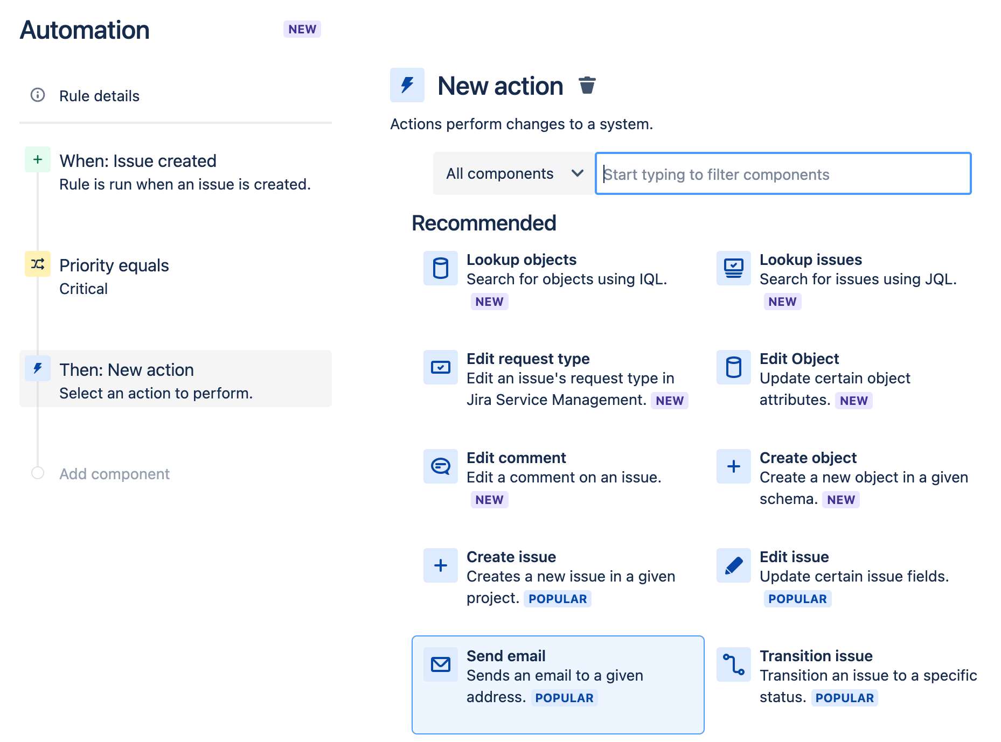Select the Priority equals Critical condition
1001x742 pixels.
tap(114, 265)
